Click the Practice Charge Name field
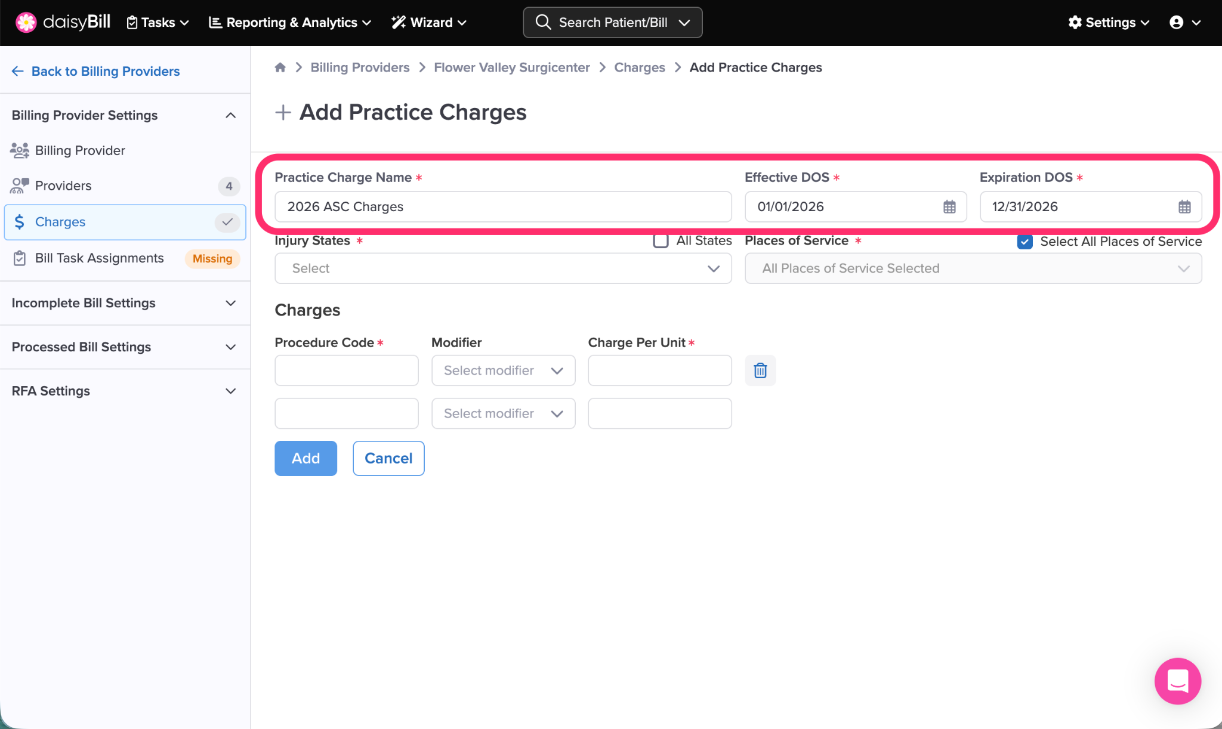 [503, 207]
